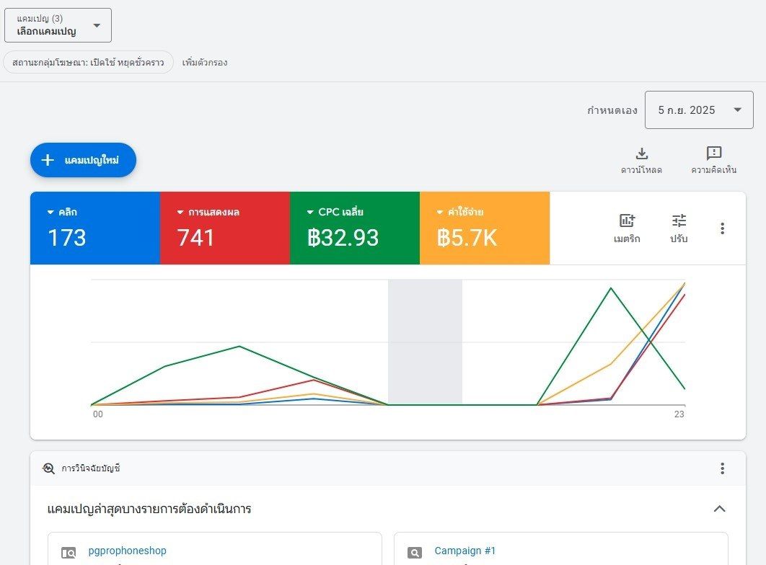Viewport: 766px width, 565px height.
Task: Click the Campaign #1 search icon
Action: tap(414, 553)
